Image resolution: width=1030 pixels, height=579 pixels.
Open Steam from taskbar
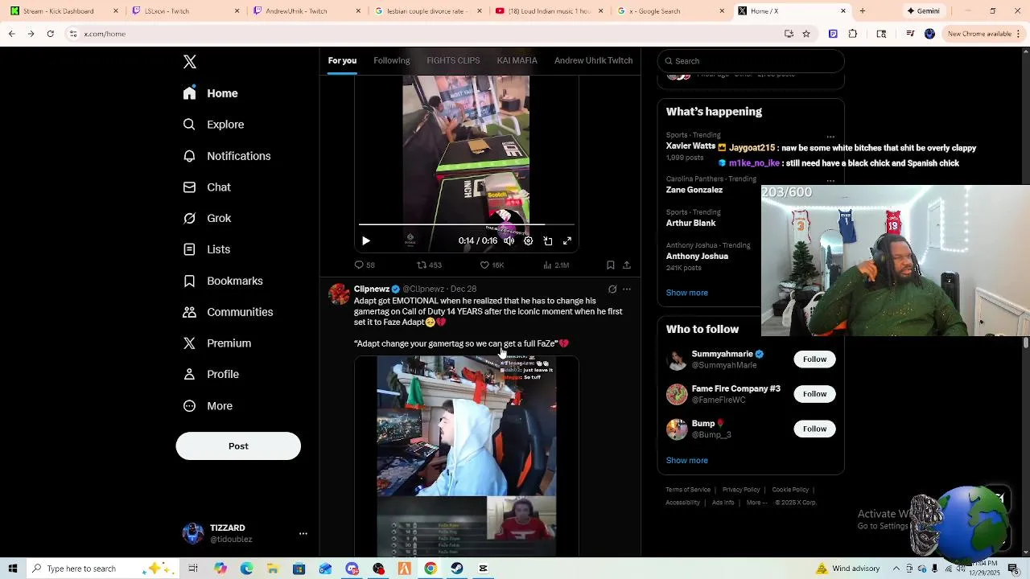coord(457,569)
